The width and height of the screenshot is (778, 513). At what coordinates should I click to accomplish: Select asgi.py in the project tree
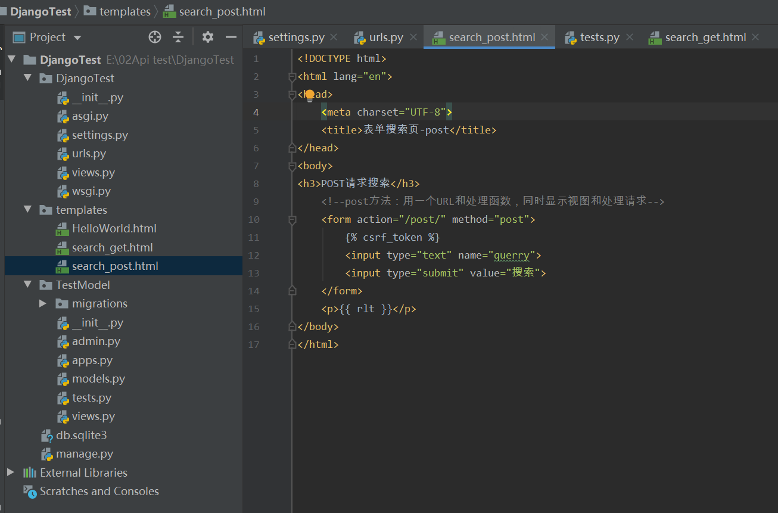click(x=90, y=116)
